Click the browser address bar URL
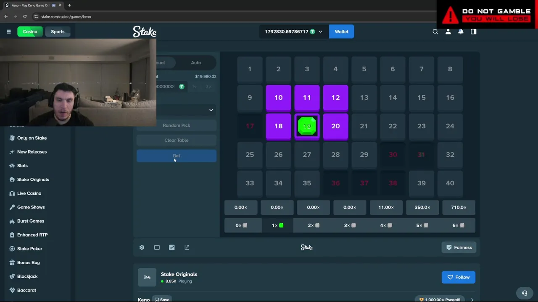This screenshot has width=538, height=302. [x=66, y=17]
